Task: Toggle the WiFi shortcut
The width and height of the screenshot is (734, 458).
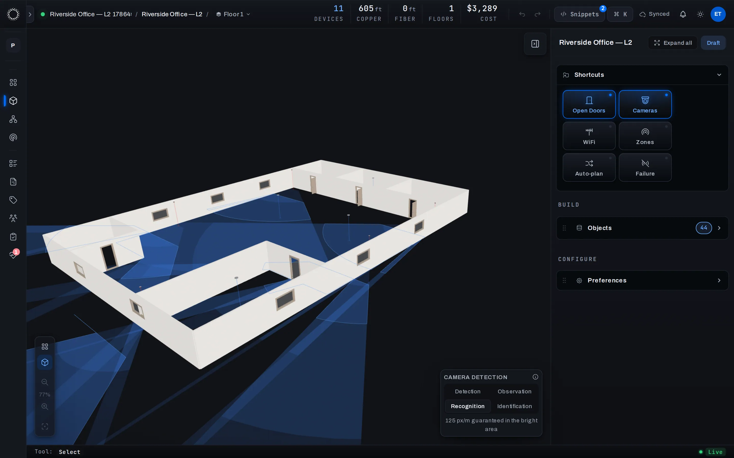Action: [x=589, y=136]
